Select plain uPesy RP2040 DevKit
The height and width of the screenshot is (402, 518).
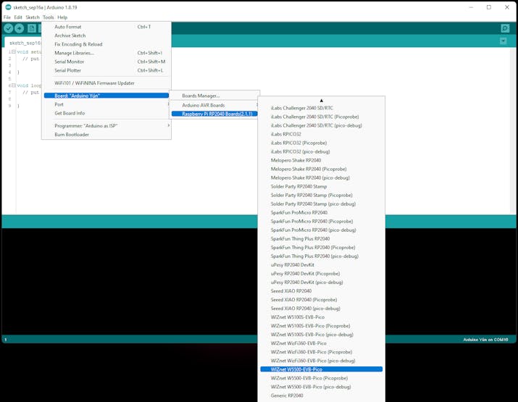321,265
